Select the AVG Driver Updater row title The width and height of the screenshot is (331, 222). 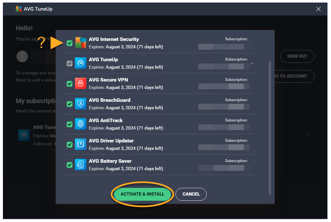(x=111, y=141)
